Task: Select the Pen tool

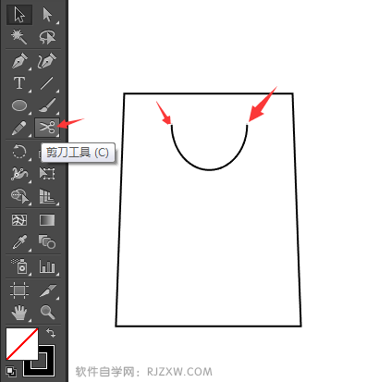Action: click(19, 60)
